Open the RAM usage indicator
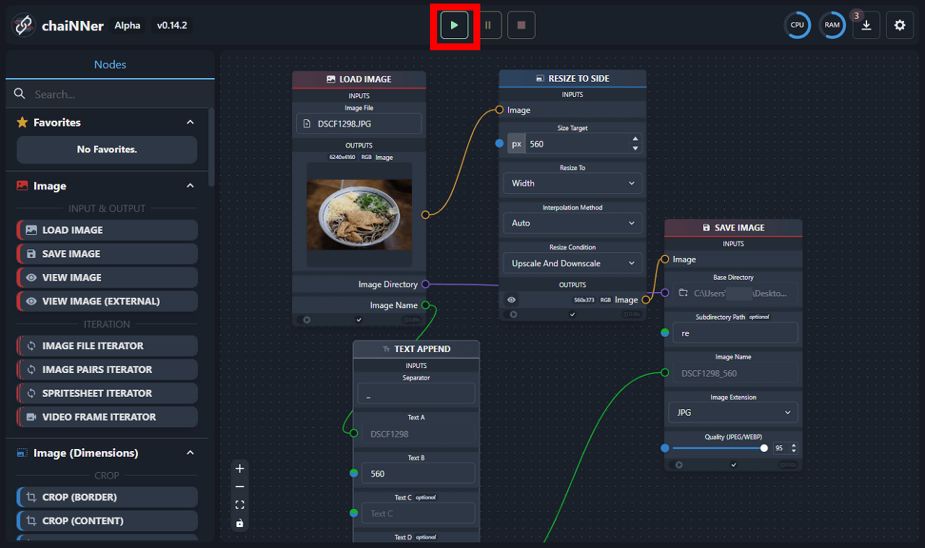The width and height of the screenshot is (925, 548). coord(832,25)
